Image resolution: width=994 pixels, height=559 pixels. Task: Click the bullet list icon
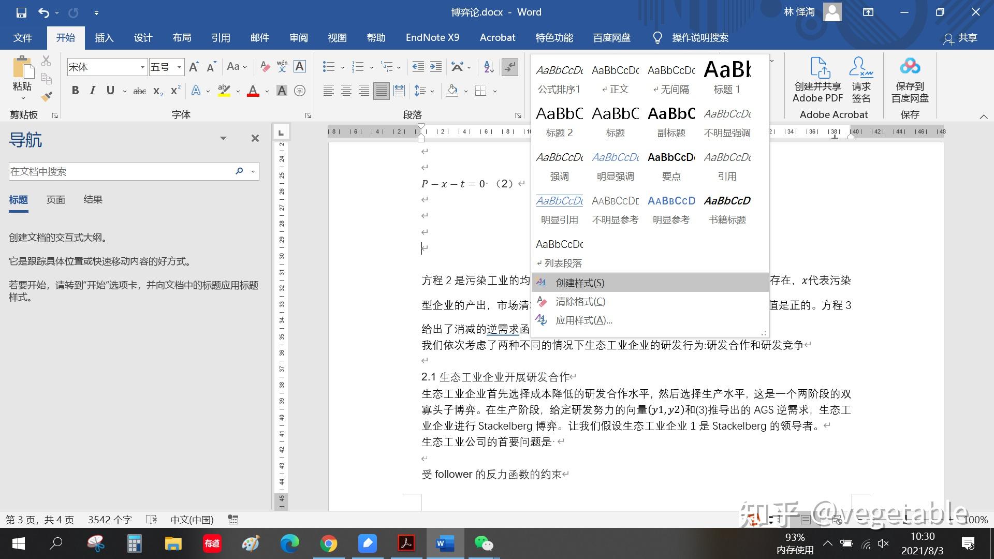(x=328, y=67)
